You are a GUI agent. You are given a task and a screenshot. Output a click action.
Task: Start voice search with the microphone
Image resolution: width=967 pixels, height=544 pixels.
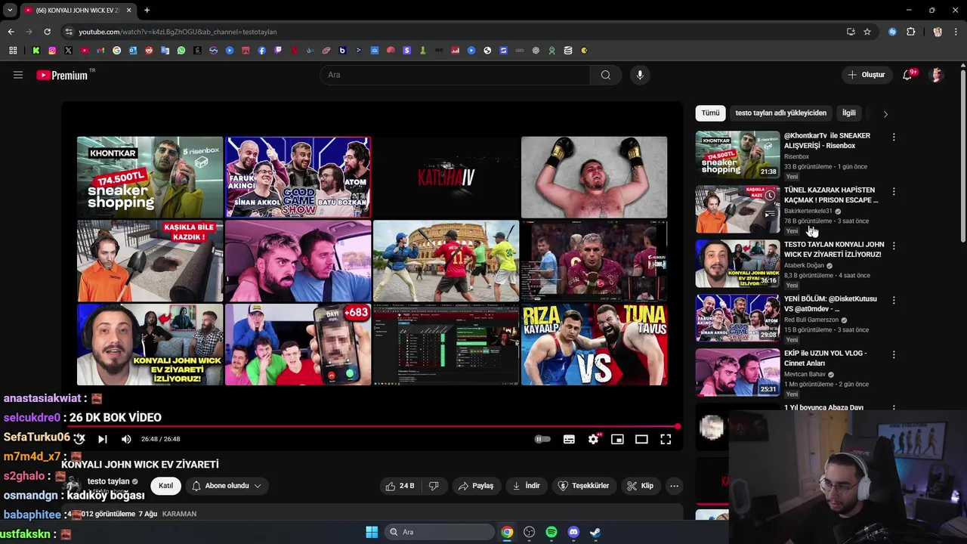pyautogui.click(x=640, y=75)
